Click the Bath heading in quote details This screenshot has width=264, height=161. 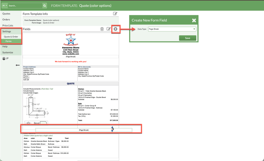[x=80, y=104]
